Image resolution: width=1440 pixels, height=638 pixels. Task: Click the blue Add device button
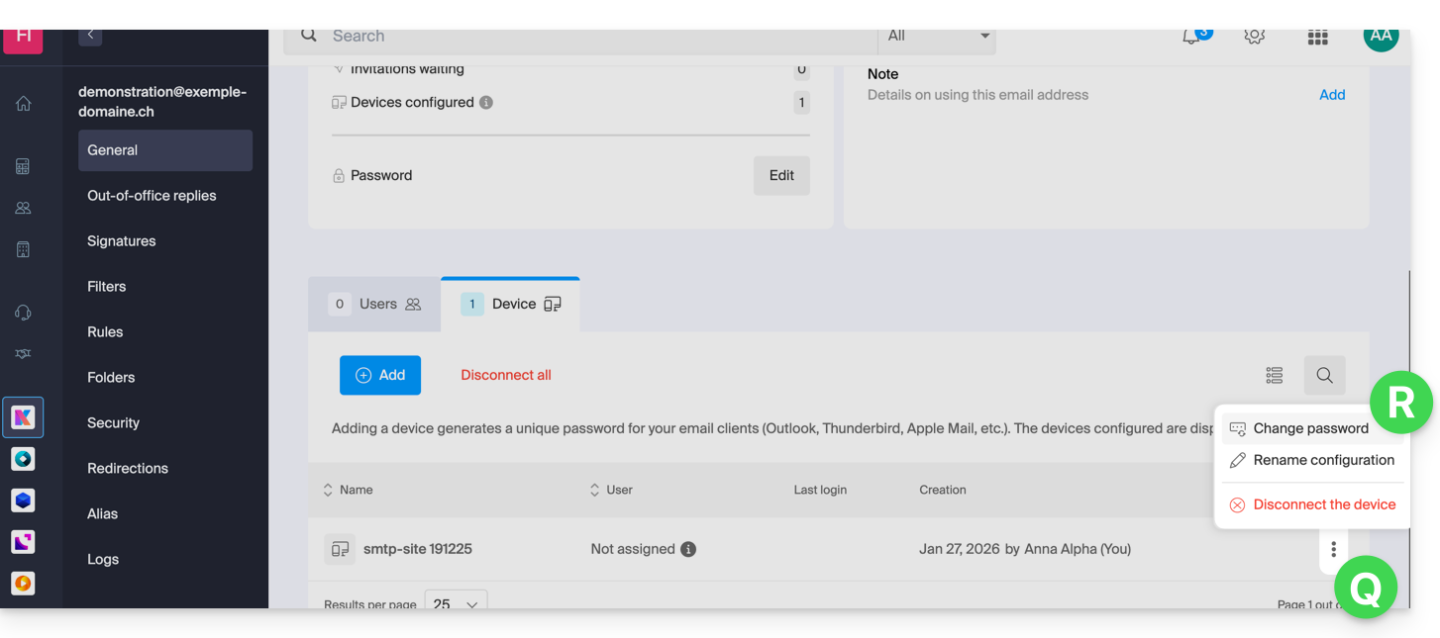pyautogui.click(x=380, y=376)
